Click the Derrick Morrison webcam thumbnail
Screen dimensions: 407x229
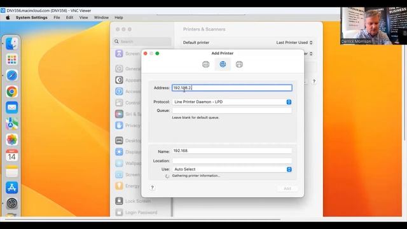(373, 25)
